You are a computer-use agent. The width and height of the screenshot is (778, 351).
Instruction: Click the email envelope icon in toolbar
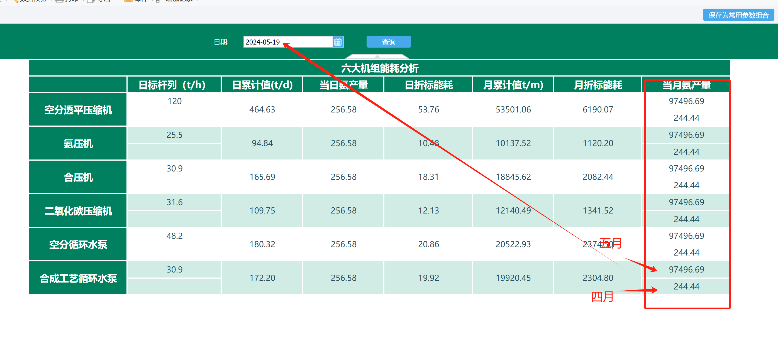coord(129,1)
